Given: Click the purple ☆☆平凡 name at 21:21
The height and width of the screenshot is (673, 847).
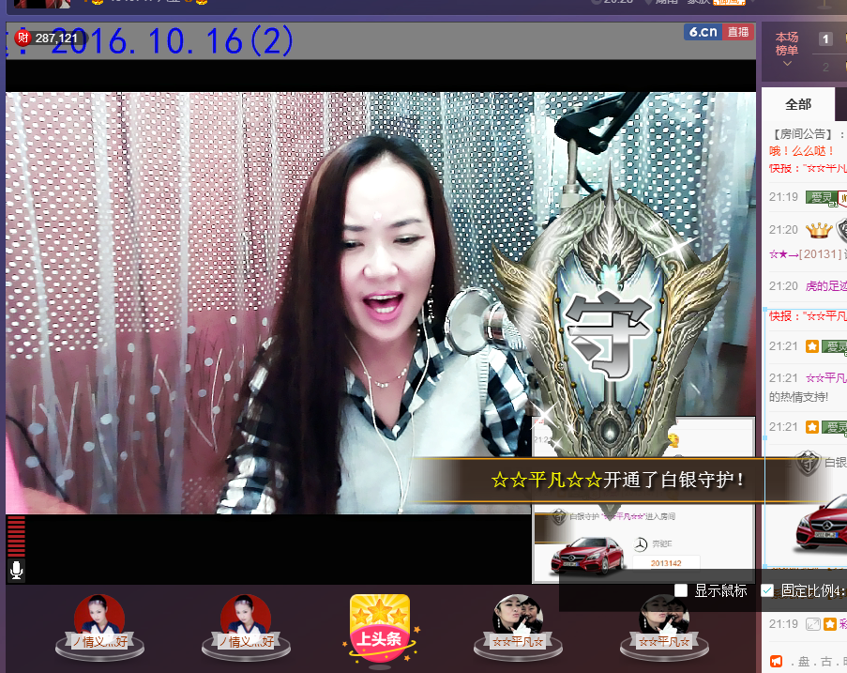Looking at the screenshot, I should 826,378.
